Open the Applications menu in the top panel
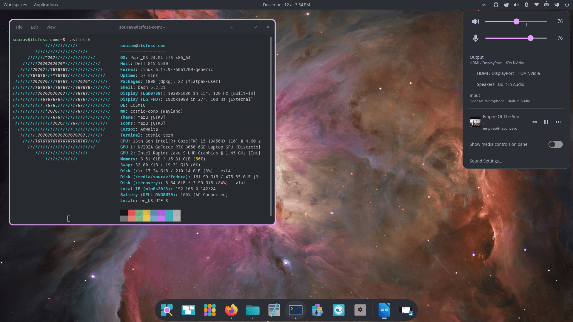573x322 pixels. (46, 4)
